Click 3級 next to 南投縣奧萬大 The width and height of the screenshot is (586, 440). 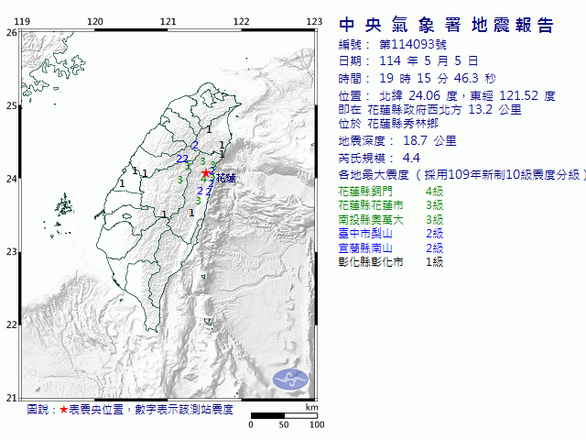click(435, 220)
